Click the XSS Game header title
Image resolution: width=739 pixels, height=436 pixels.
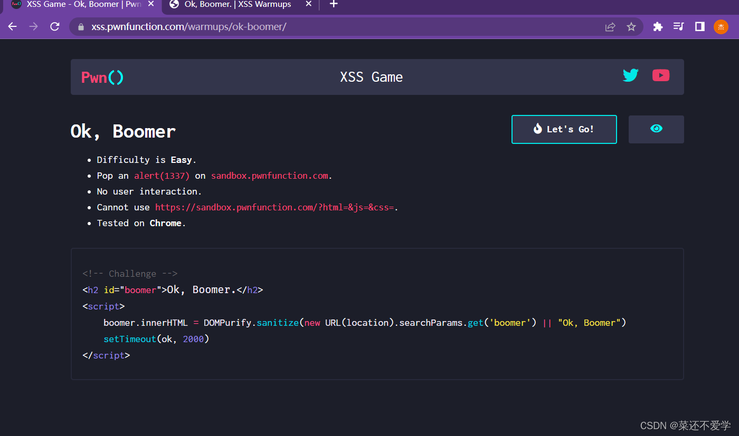[x=372, y=77]
